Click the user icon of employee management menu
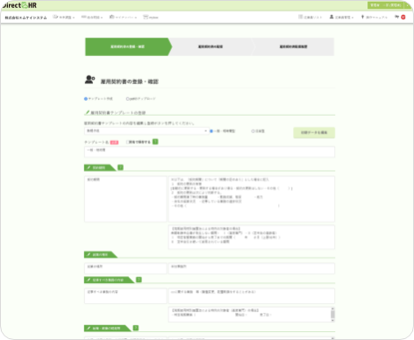414x340 pixels. (332, 17)
